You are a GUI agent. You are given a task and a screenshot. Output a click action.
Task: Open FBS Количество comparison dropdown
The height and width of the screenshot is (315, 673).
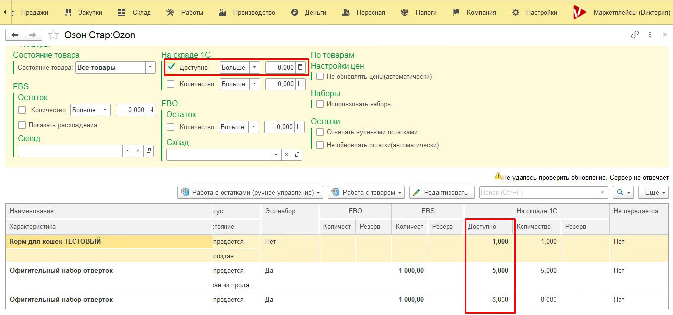pyautogui.click(x=105, y=110)
